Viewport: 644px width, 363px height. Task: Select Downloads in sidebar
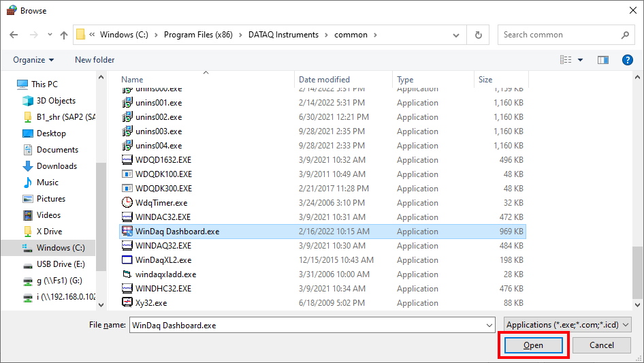[50, 166]
